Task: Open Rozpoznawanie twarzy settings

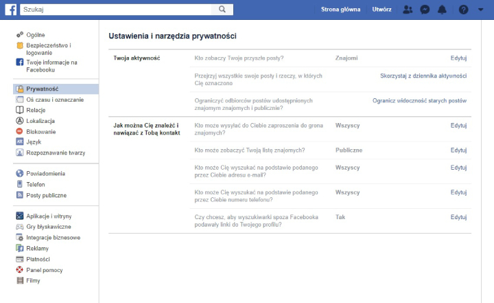Action: click(56, 153)
